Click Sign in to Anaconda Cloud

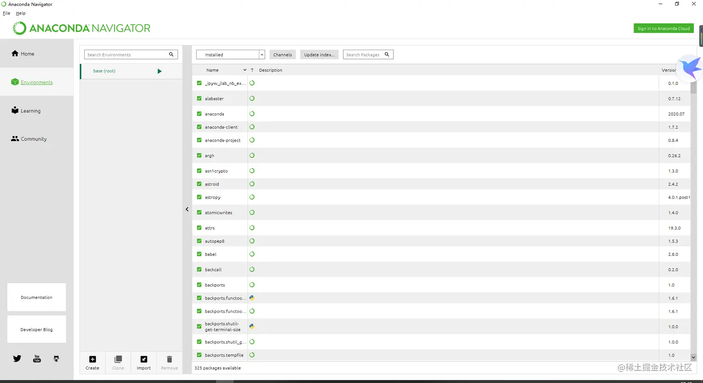click(x=663, y=28)
